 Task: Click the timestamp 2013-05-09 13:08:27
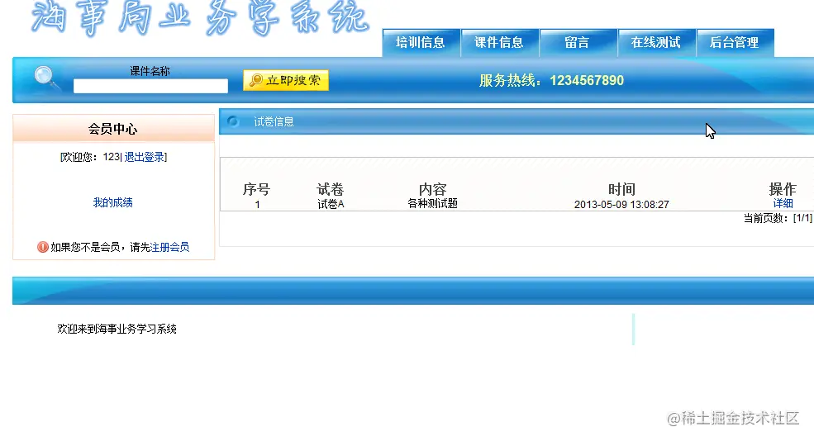pyautogui.click(x=621, y=205)
